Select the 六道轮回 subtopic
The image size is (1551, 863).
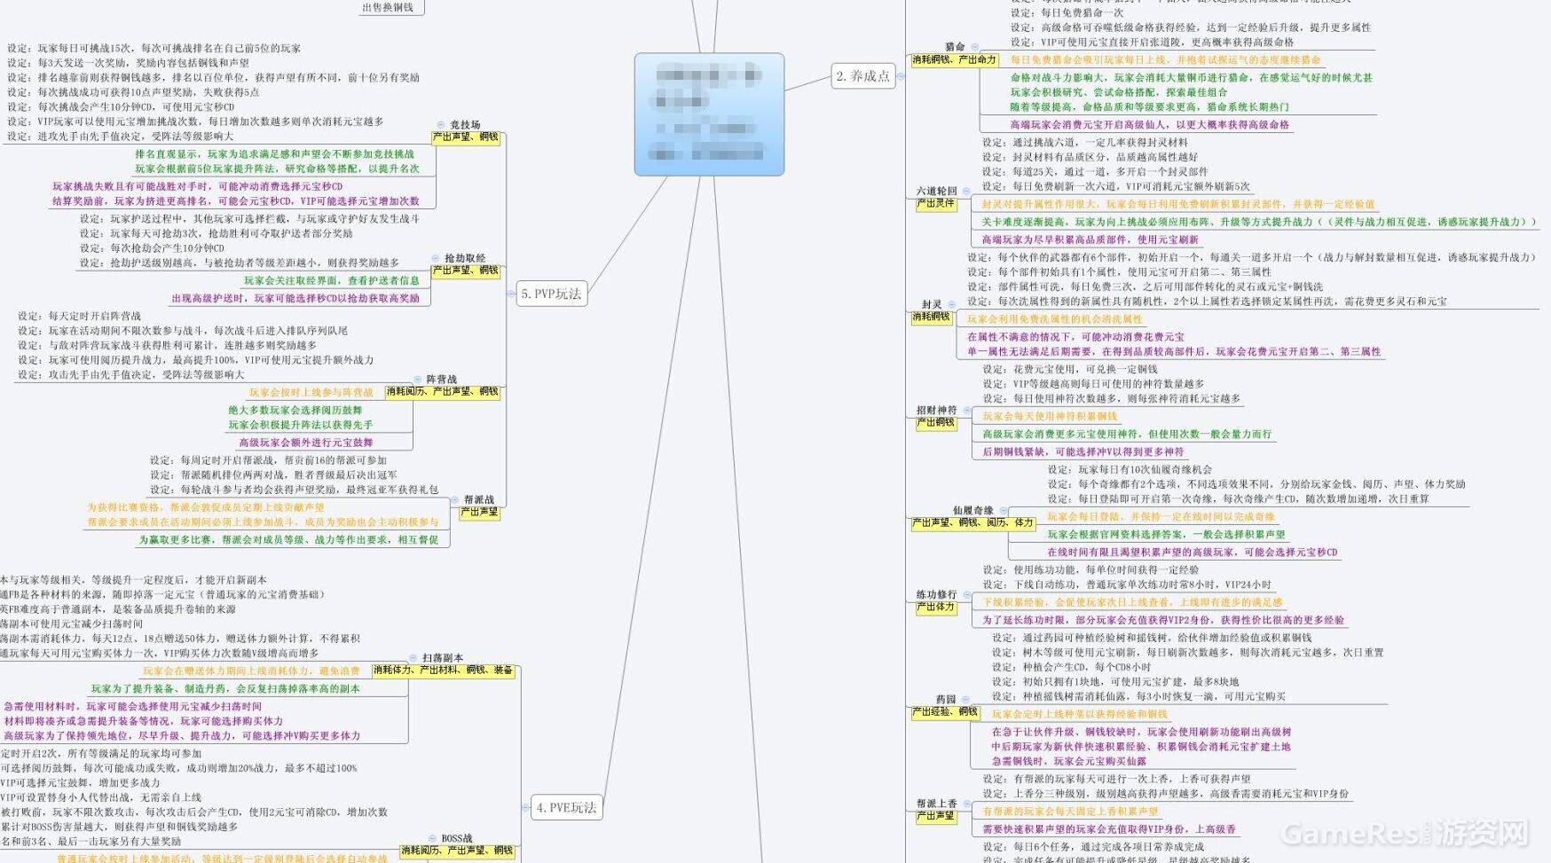[937, 191]
